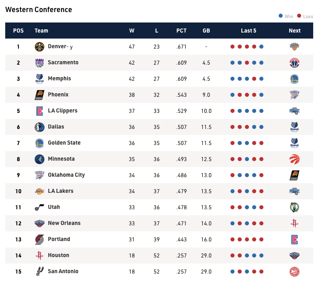Open Denver's next opponent Knicks logo
This screenshot has width=316, height=286.
pyautogui.click(x=294, y=47)
